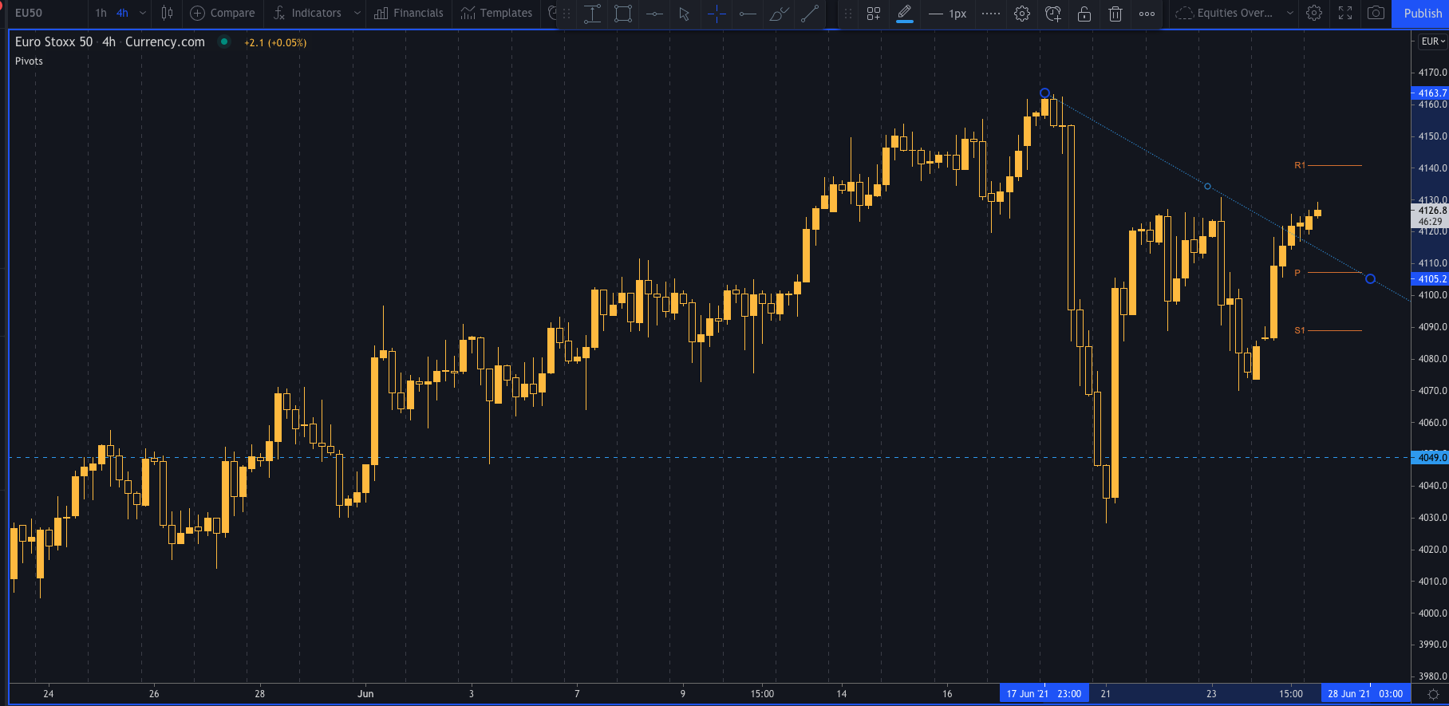
Task: Click the P pivot level label
Action: click(x=1297, y=273)
